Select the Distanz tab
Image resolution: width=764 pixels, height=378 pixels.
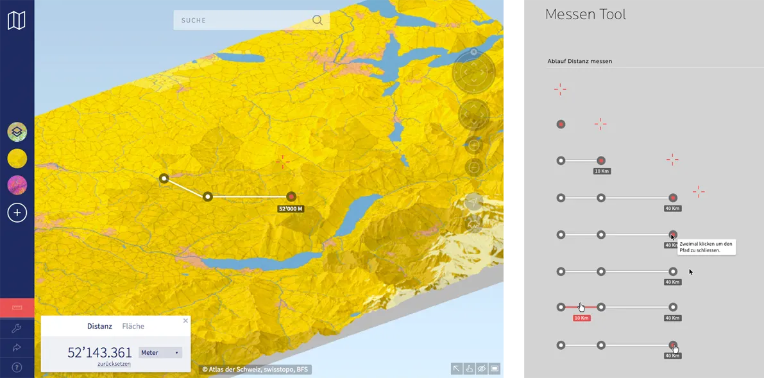point(100,326)
